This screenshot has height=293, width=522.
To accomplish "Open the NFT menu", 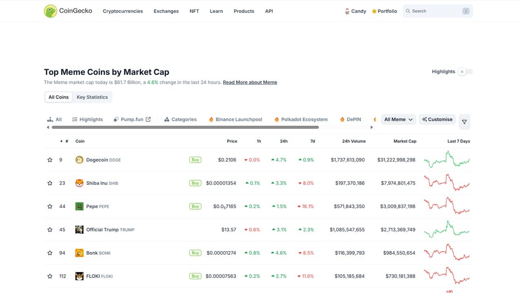I will 194,11.
